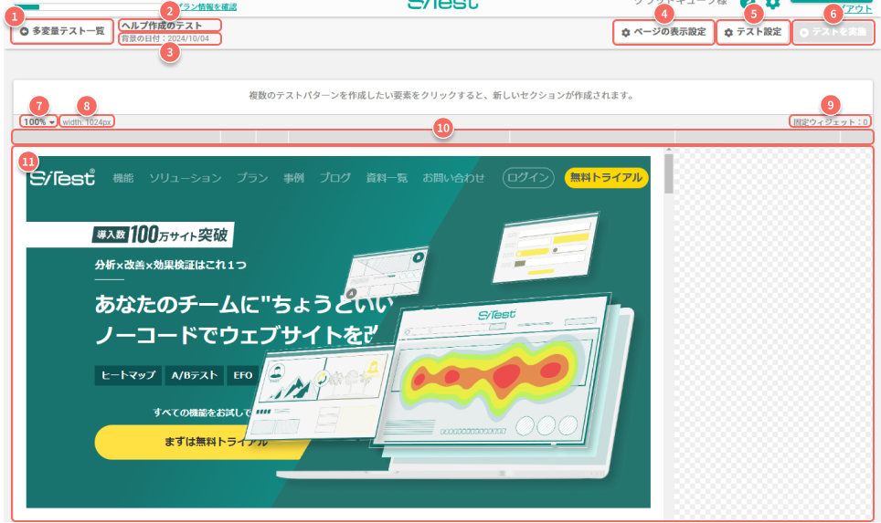Click the 固定ウィジェット：0 label
The height and width of the screenshot is (523, 881).
click(x=831, y=121)
